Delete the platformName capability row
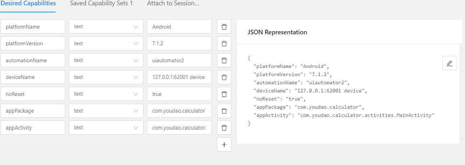This screenshot has width=465, height=165. pos(224,27)
